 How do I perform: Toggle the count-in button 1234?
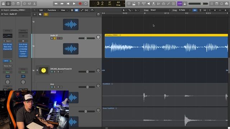click(180, 4)
